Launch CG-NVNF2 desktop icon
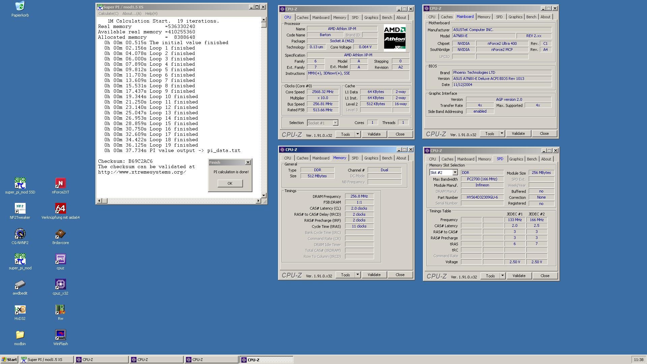 click(x=20, y=236)
